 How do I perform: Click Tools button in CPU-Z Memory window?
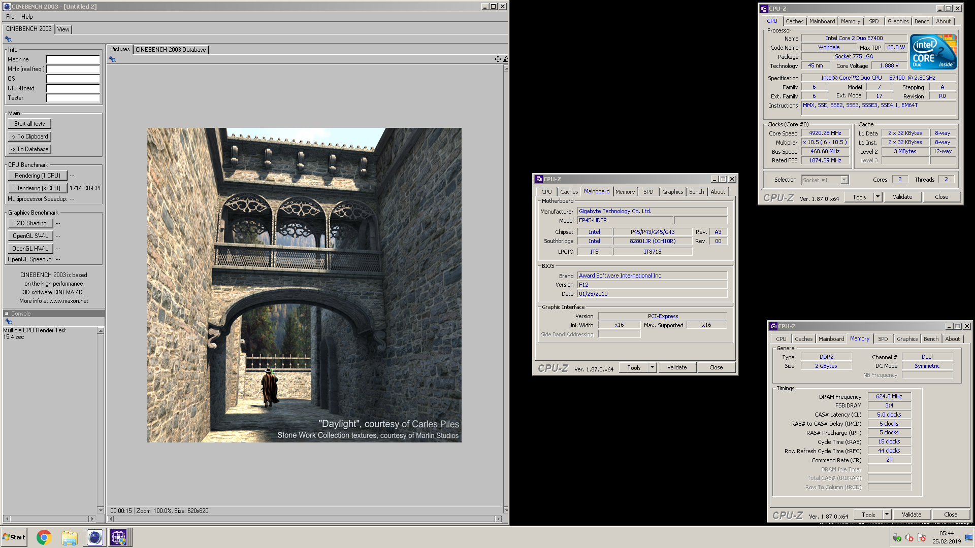[x=868, y=515]
